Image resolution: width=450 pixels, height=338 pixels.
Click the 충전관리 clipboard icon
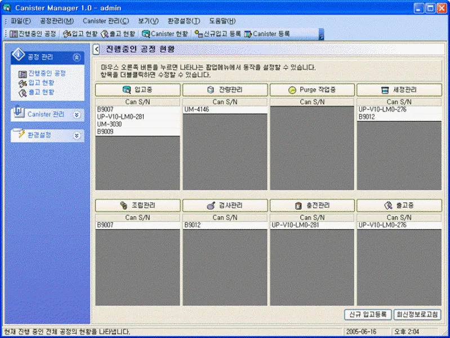click(298, 206)
